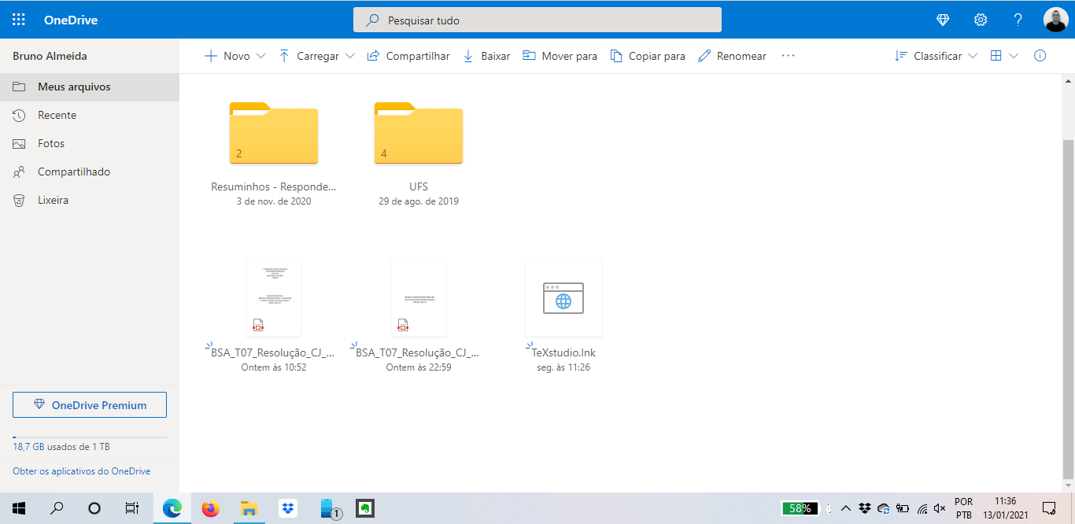The height and width of the screenshot is (524, 1075).
Task: Click the Baixar download button
Action: [x=486, y=56]
